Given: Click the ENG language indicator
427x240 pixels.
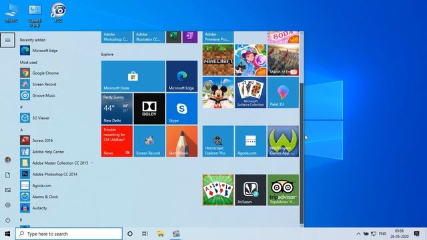Looking at the screenshot, I should click(x=382, y=234).
